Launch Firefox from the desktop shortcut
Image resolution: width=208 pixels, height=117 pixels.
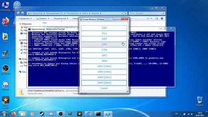click(6, 22)
